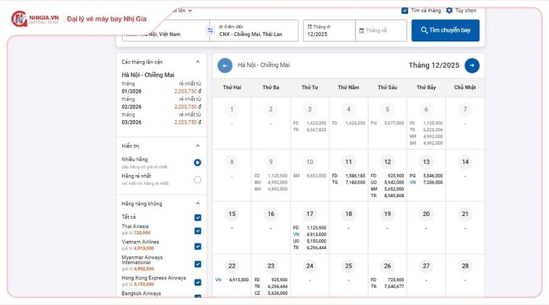Viewport: 549px width, 305px height.
Task: Toggle Tìm cả tháng checkbox
Action: click(x=405, y=10)
